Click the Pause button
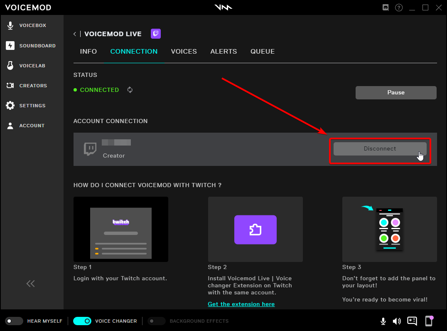447x331 pixels. coord(396,92)
